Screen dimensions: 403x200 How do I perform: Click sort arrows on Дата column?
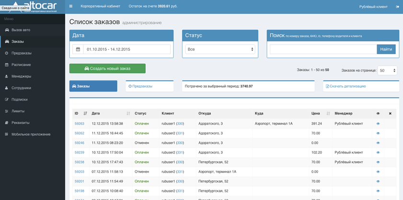tap(128, 113)
